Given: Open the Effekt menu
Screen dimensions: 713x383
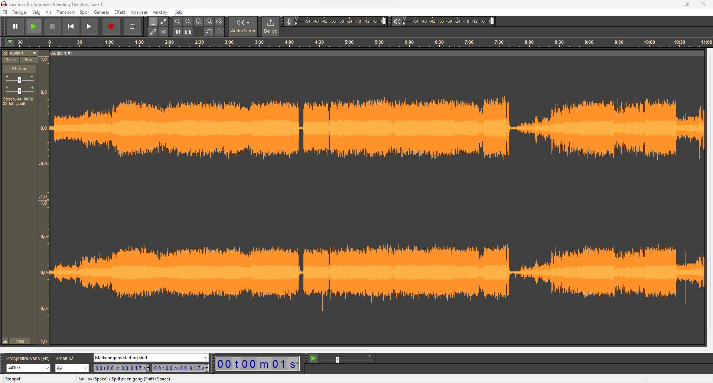Looking at the screenshot, I should 120,12.
